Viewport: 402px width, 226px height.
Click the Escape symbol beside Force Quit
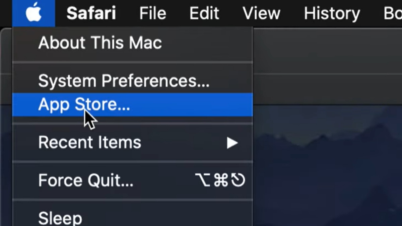tap(238, 180)
